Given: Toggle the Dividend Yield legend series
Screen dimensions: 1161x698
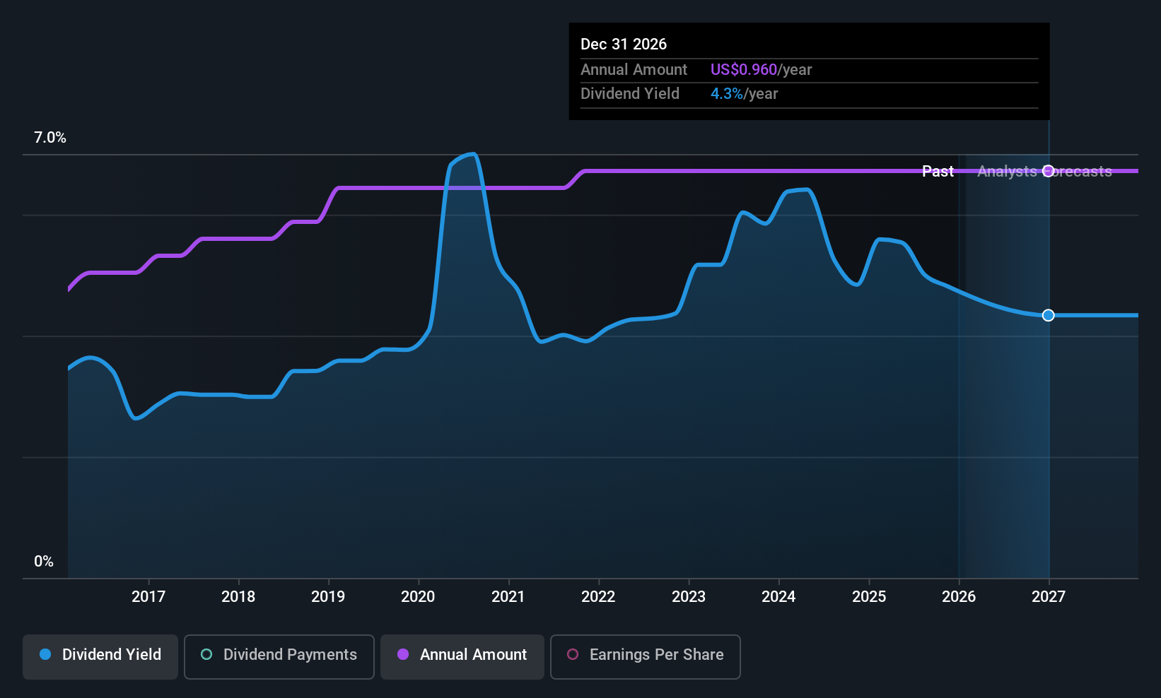Looking at the screenshot, I should (100, 657).
